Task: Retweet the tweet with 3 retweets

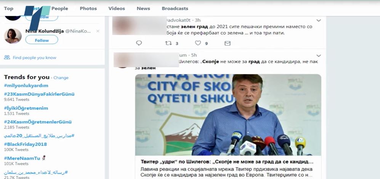Action: [168, 43]
